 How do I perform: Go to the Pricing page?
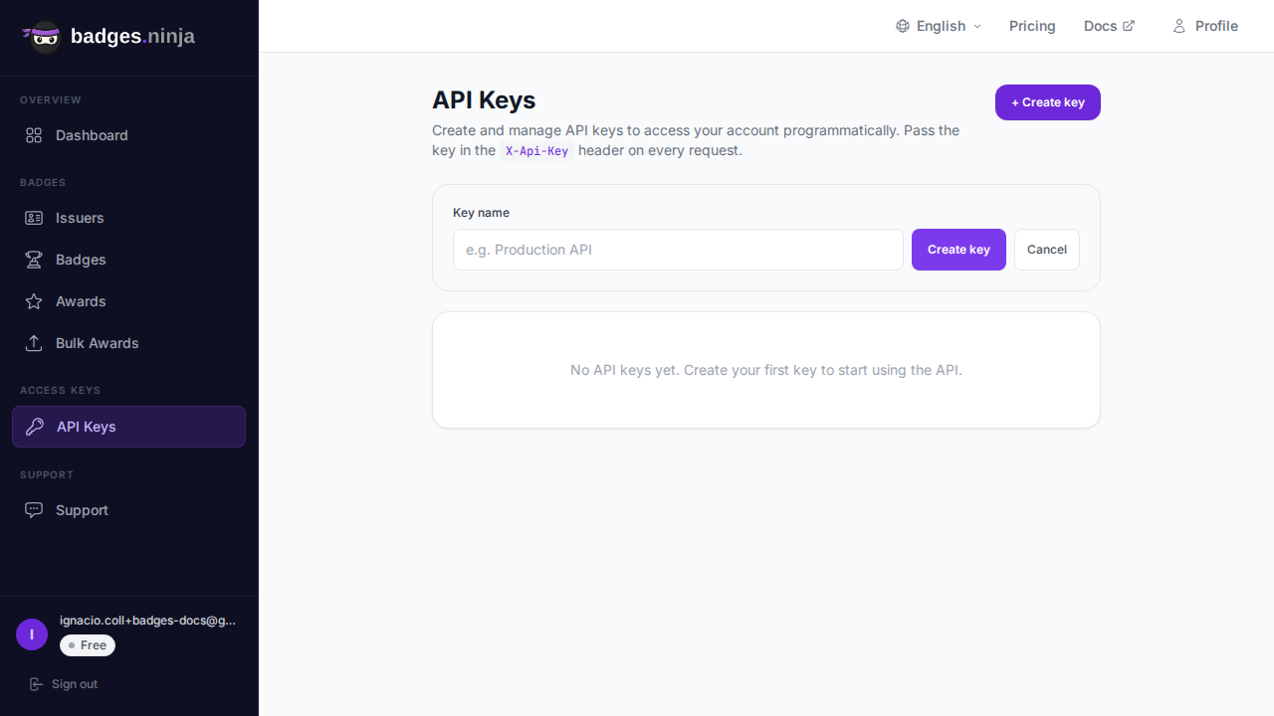[1032, 26]
